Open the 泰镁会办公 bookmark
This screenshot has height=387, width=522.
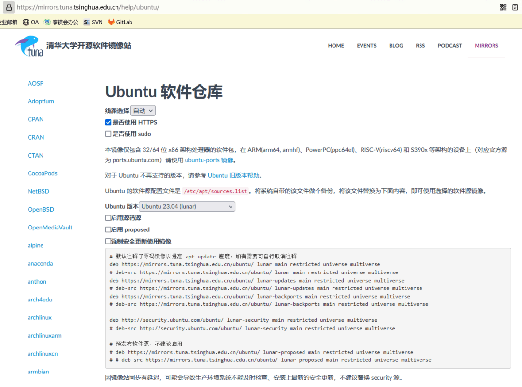[x=61, y=22]
